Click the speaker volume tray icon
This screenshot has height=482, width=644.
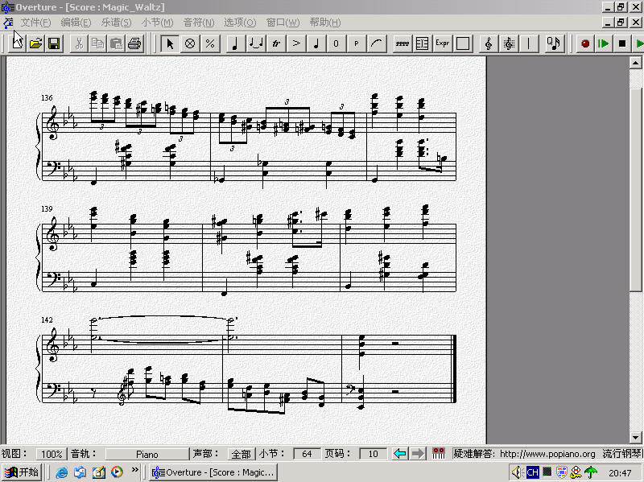click(516, 472)
